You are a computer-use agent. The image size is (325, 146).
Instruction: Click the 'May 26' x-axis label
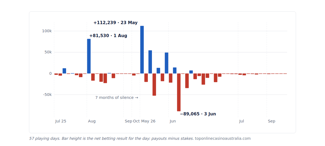coord(148,121)
